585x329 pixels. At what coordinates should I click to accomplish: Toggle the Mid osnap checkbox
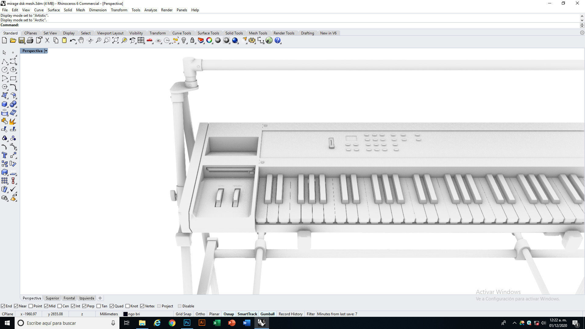(x=46, y=306)
